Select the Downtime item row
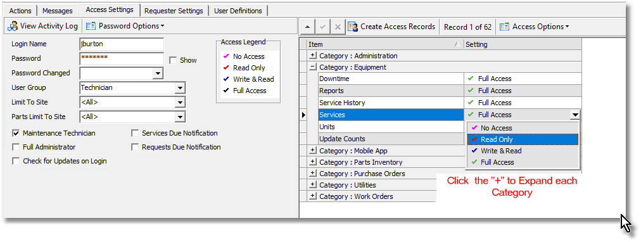This screenshot has height=242, width=641. (x=391, y=79)
